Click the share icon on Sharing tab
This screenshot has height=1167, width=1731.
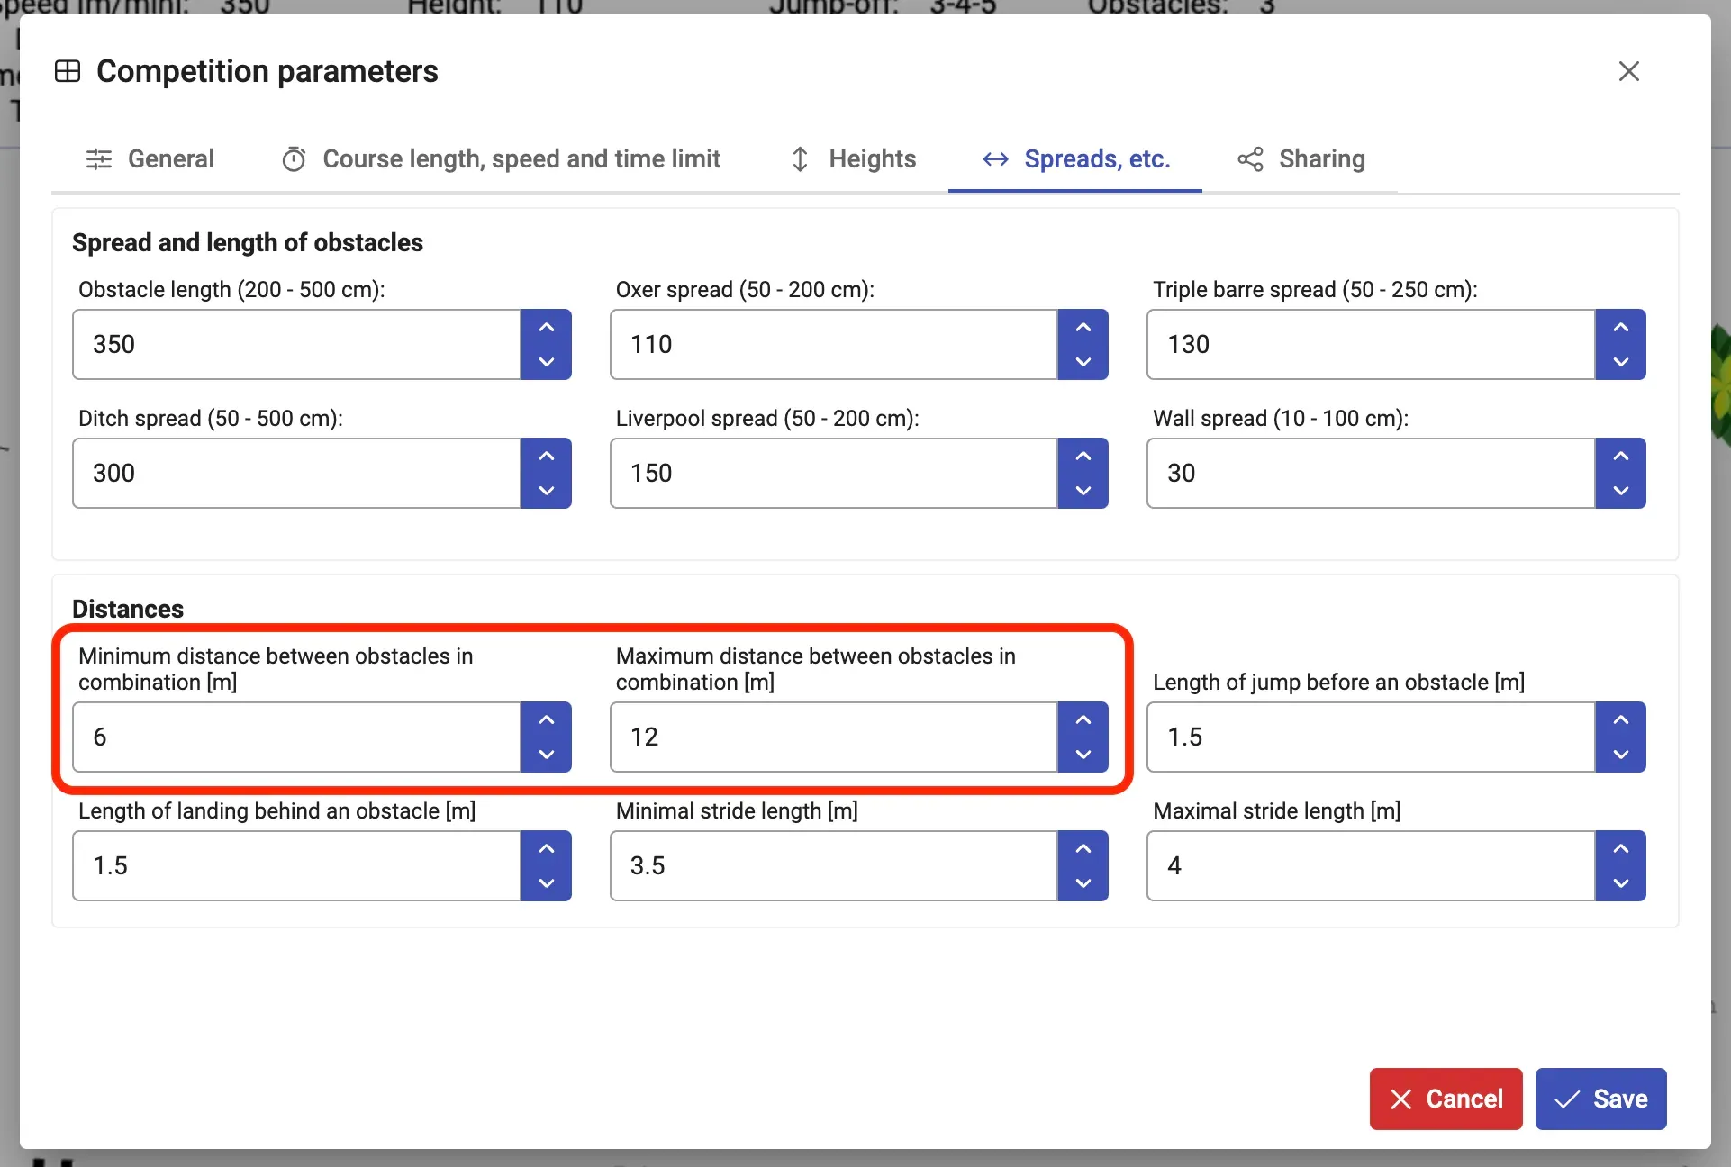[x=1250, y=159]
